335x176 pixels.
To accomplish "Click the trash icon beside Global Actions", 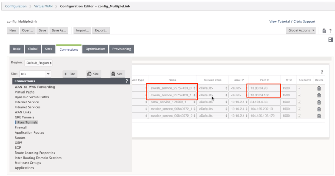I will 324,31.
